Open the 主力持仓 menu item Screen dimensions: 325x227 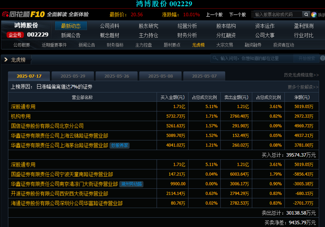148,35
